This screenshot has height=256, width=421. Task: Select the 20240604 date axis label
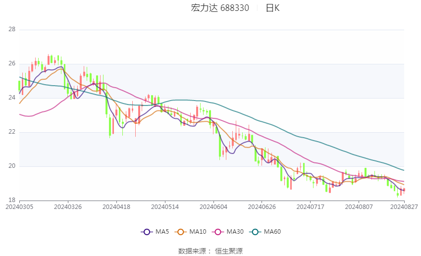pyautogui.click(x=213, y=207)
